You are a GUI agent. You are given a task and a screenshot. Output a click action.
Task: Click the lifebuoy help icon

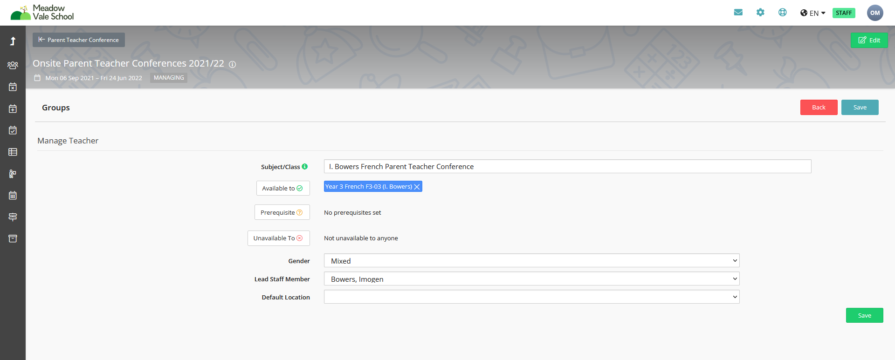[782, 13]
